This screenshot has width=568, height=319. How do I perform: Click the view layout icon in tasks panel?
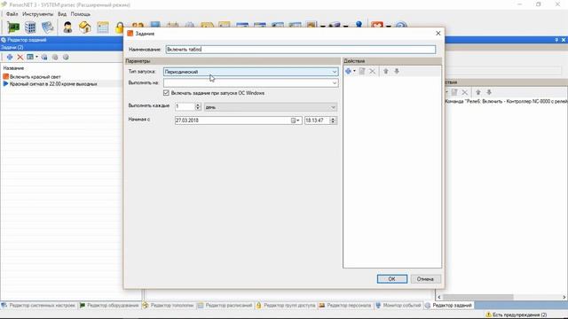30,57
